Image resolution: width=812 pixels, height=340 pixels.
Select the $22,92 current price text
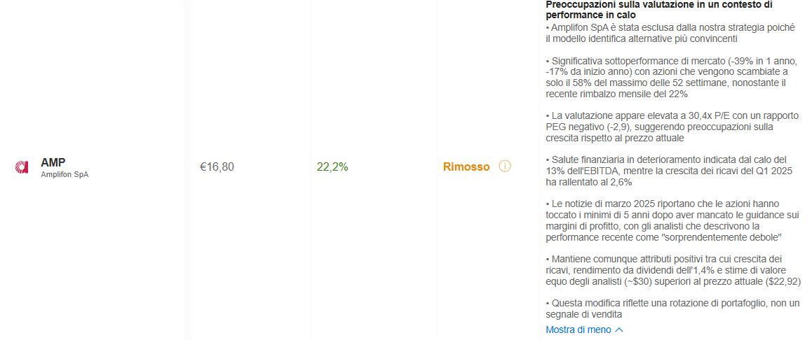tap(783, 281)
